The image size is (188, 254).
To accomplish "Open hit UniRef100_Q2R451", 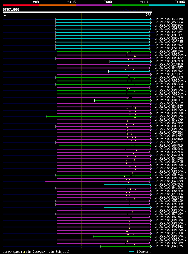I will point(169,32).
